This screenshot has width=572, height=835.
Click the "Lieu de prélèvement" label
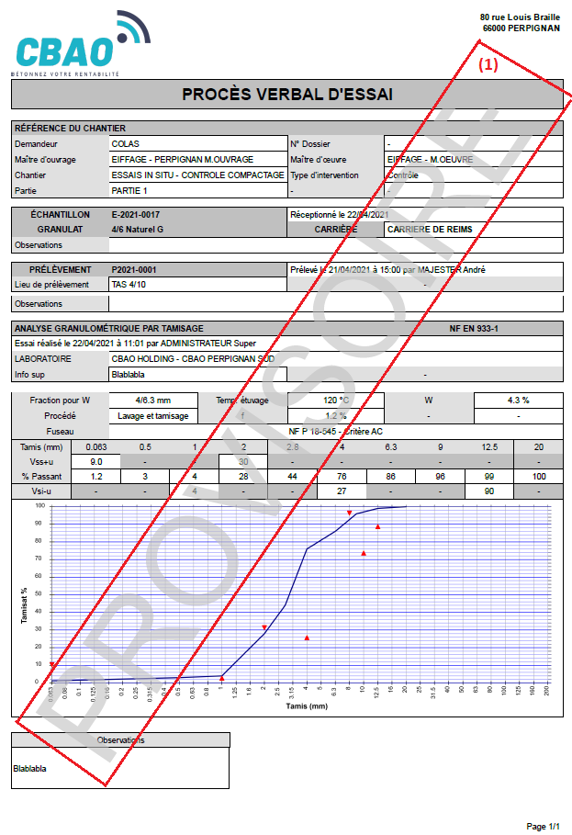point(51,285)
